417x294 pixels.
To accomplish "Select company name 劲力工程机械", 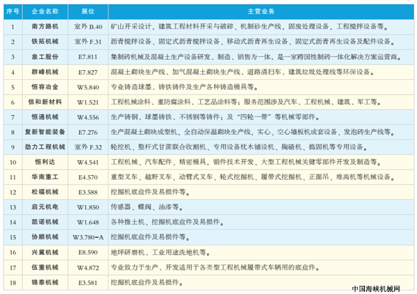I will pos(45,147).
